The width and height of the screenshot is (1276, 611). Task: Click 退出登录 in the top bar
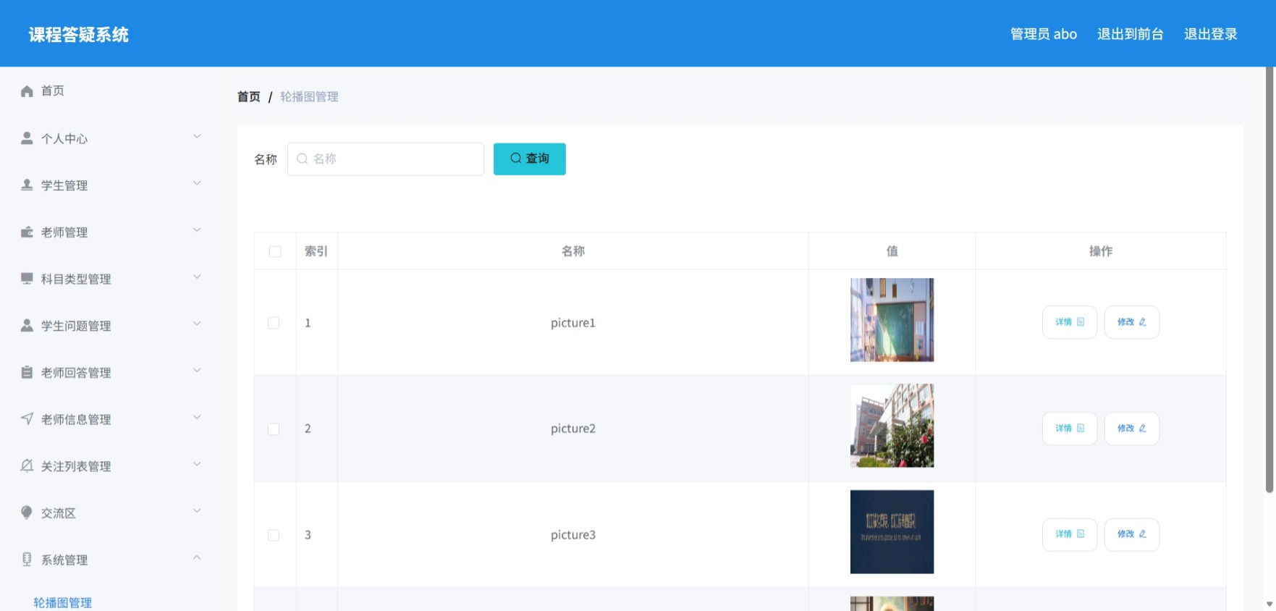tap(1210, 34)
